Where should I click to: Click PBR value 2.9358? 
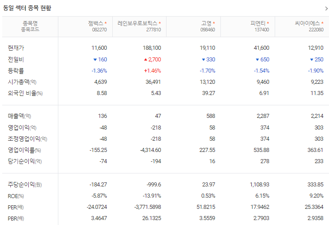tap(316, 218)
